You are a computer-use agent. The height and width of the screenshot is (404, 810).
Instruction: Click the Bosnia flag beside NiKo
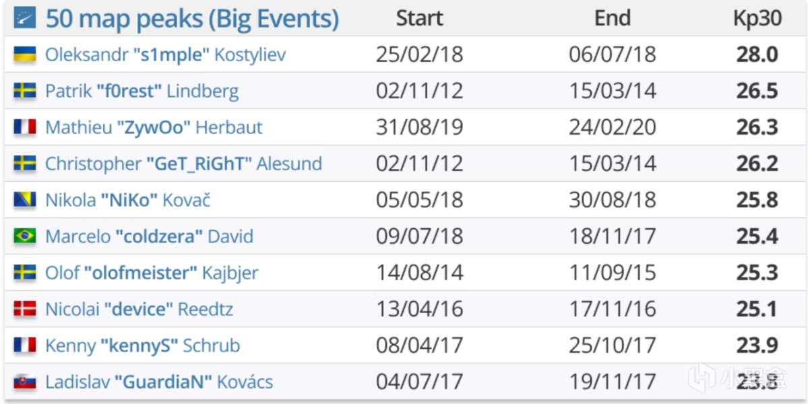coord(25,200)
